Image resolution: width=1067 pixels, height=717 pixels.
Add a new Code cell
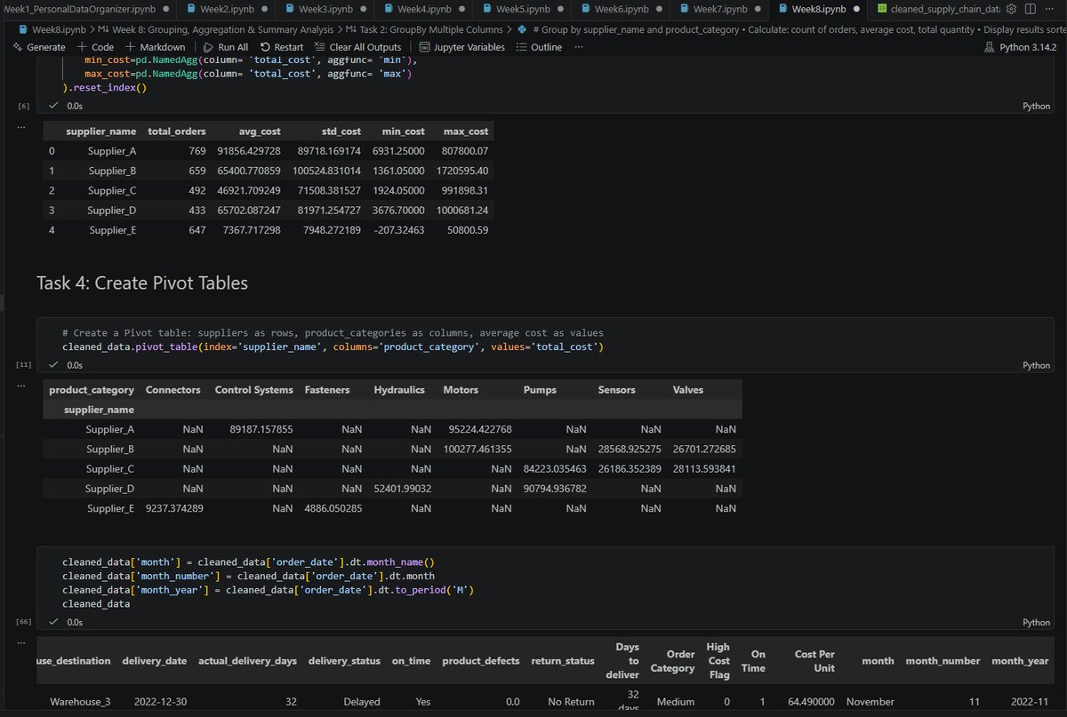tap(96, 47)
